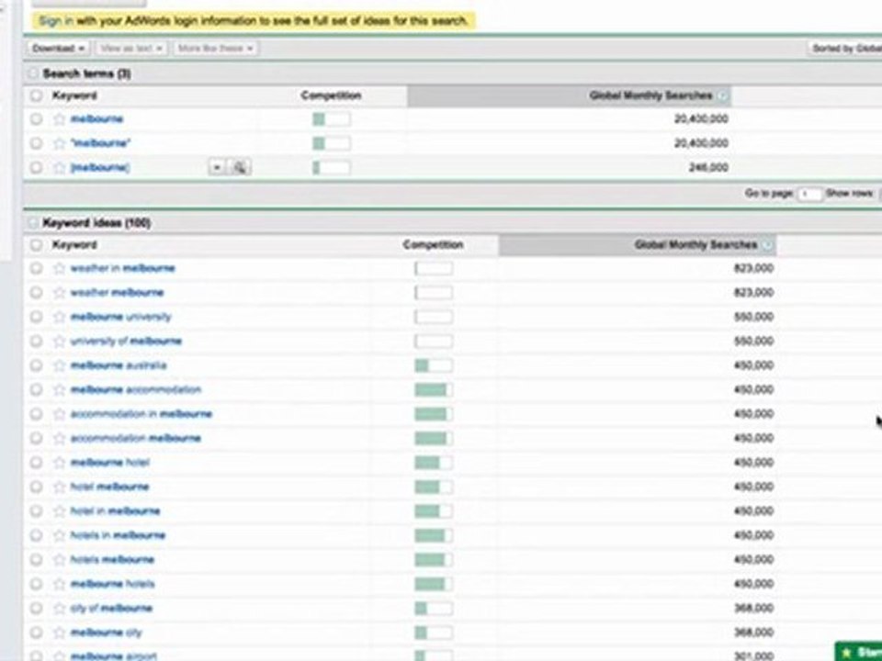
Task: Check the exact match [melbourne] row
Action: pyautogui.click(x=36, y=167)
